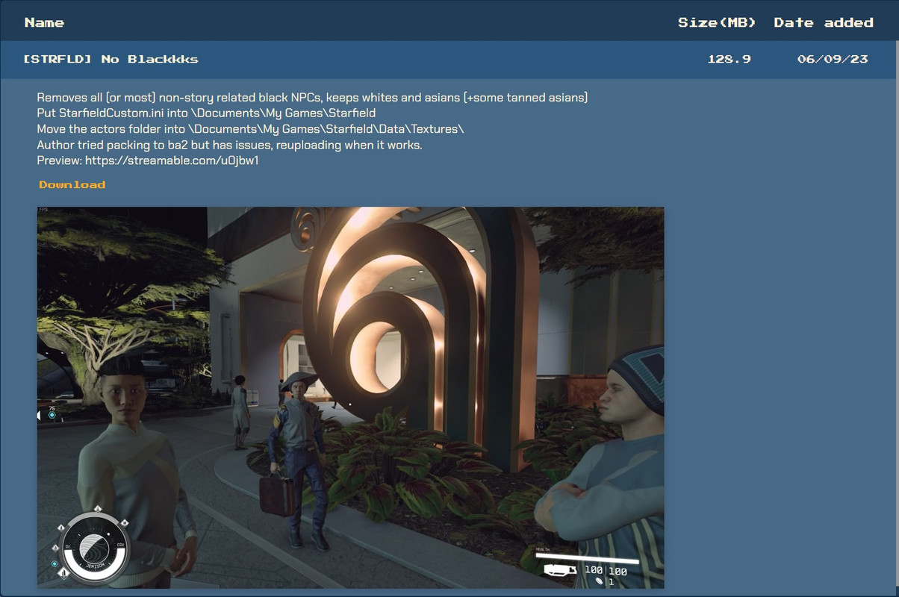Collapse the entry row beginning with [STRFLD]
The width and height of the screenshot is (899, 597).
tap(449, 59)
